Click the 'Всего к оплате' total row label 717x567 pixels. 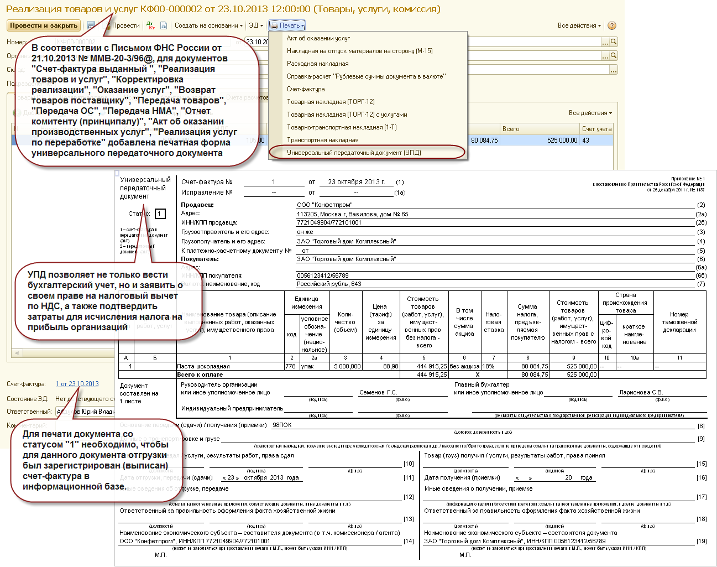click(x=200, y=374)
